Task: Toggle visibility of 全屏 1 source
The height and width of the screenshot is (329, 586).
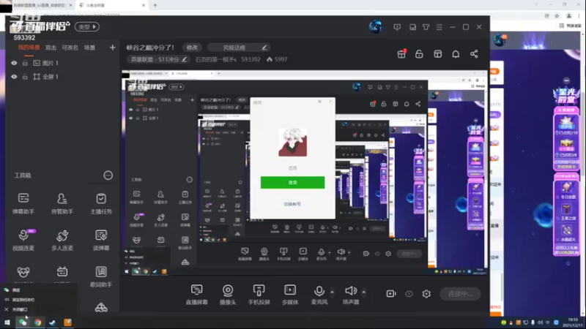Action: (x=14, y=77)
